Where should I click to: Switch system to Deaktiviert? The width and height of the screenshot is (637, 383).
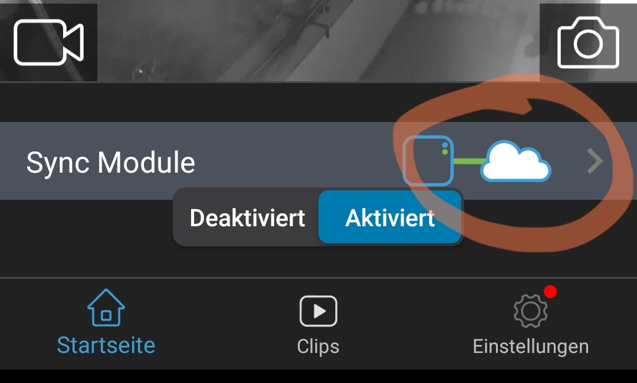pyautogui.click(x=247, y=218)
